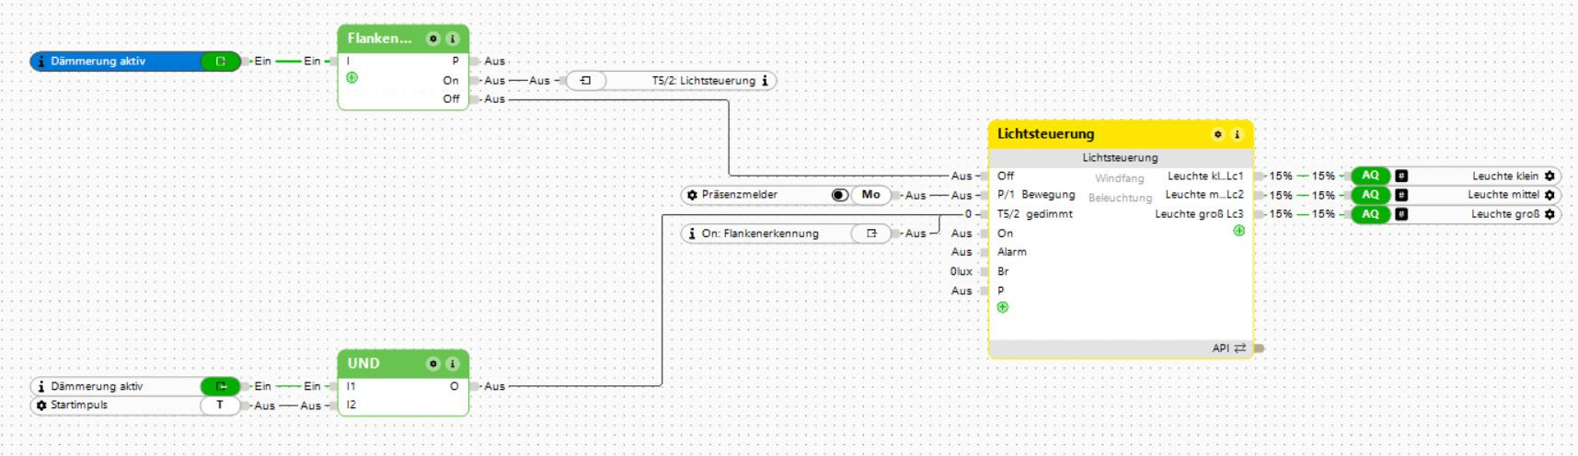Select the Flanken... block title

click(379, 39)
